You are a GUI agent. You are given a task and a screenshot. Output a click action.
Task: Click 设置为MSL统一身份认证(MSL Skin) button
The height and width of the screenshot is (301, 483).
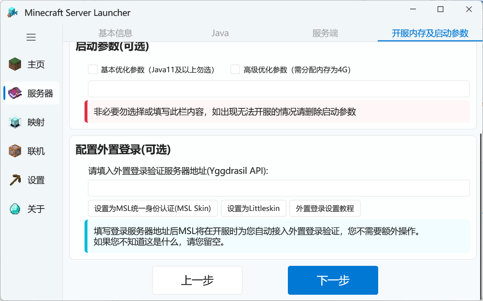point(153,209)
